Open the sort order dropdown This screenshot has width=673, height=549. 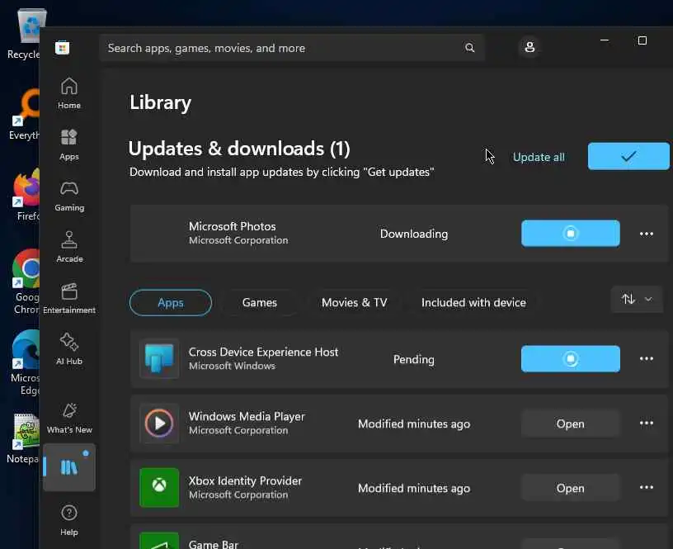click(637, 299)
